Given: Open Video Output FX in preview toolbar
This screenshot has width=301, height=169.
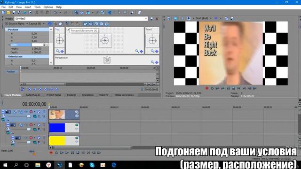Looking at the screenshot, I should [x=182, y=18].
